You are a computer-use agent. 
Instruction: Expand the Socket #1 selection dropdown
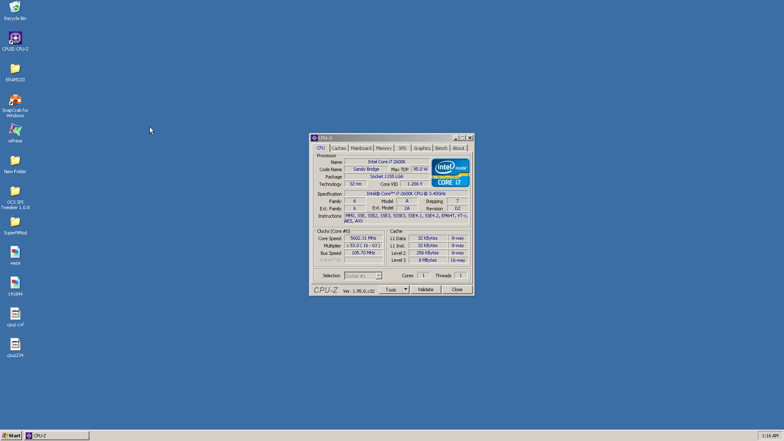pyautogui.click(x=379, y=276)
